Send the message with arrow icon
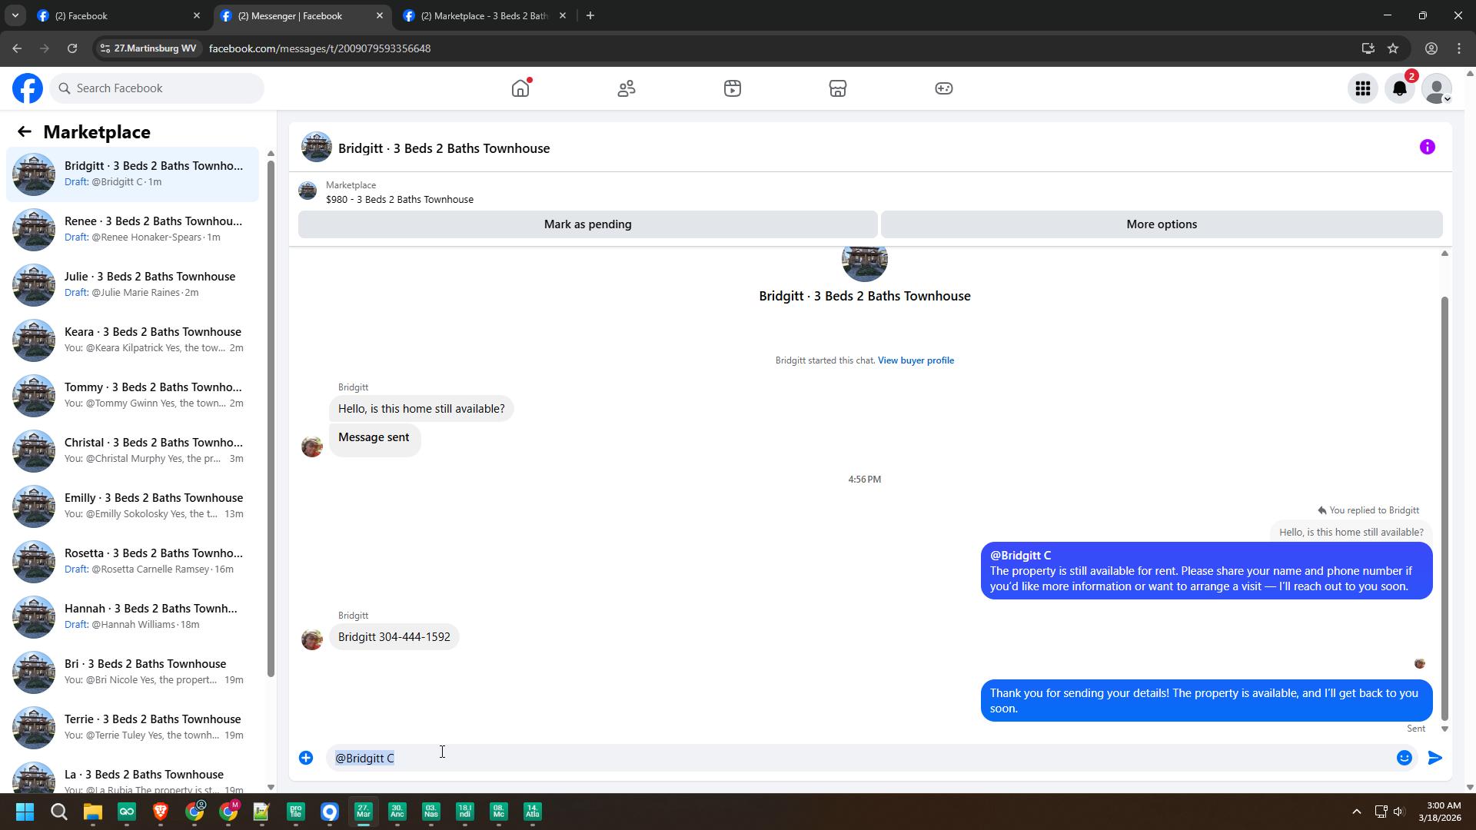Image resolution: width=1476 pixels, height=830 pixels. [1435, 758]
